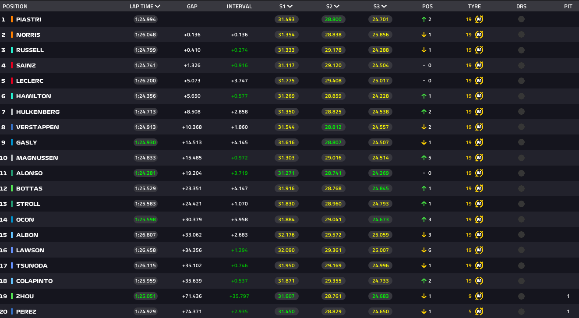Click Piastri's medium tyre icon
The width and height of the screenshot is (579, 318).
(x=479, y=19)
